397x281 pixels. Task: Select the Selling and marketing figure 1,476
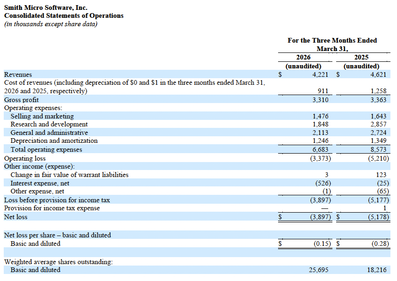(x=322, y=116)
